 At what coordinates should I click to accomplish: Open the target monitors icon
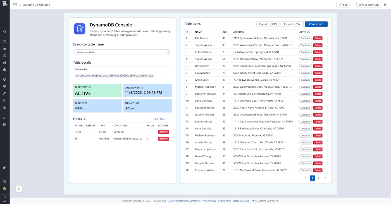point(5,56)
